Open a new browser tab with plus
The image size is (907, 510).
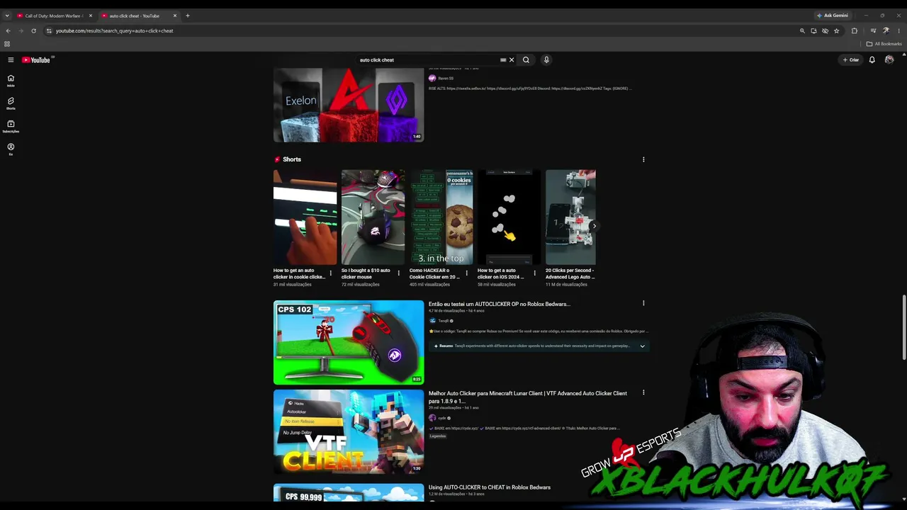pyautogui.click(x=188, y=16)
